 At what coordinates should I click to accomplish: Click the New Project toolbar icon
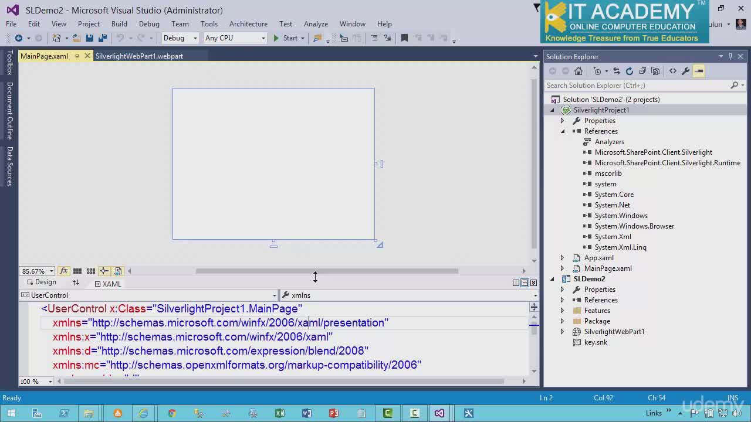click(x=57, y=38)
